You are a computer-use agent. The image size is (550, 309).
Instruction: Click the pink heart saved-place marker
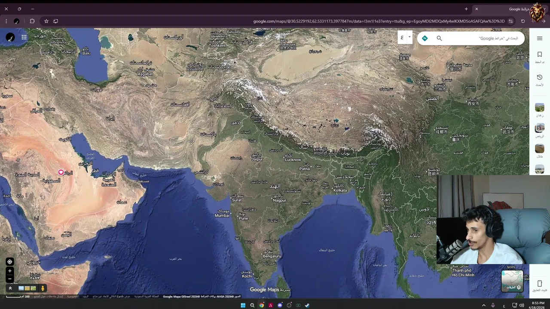tap(61, 172)
